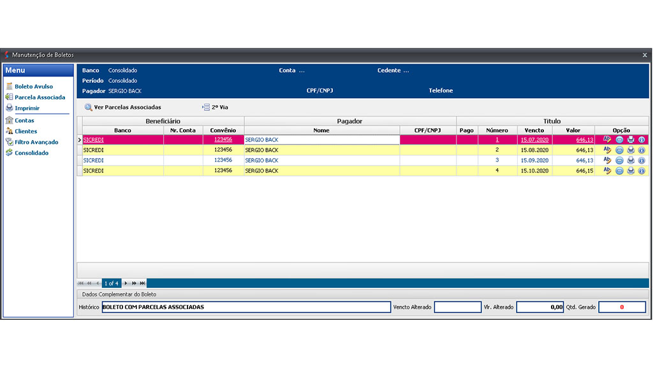This screenshot has width=653, height=367.
Task: Edit boleto number 4 with the Ab pencil icon
Action: click(x=607, y=171)
